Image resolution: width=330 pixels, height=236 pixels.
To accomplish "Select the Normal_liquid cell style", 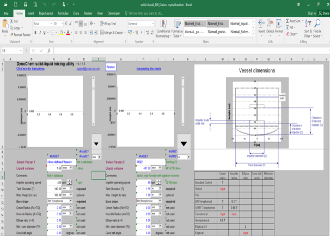I will click(240, 23).
